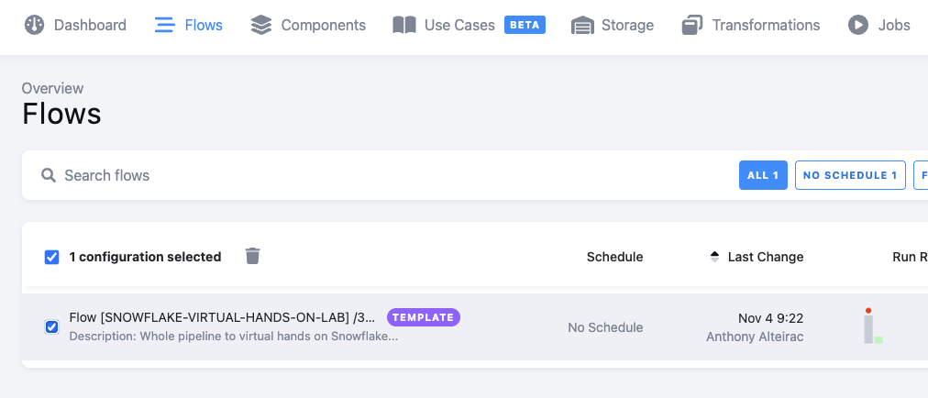Image resolution: width=928 pixels, height=398 pixels.
Task: Click the run results bar chart
Action: click(872, 327)
